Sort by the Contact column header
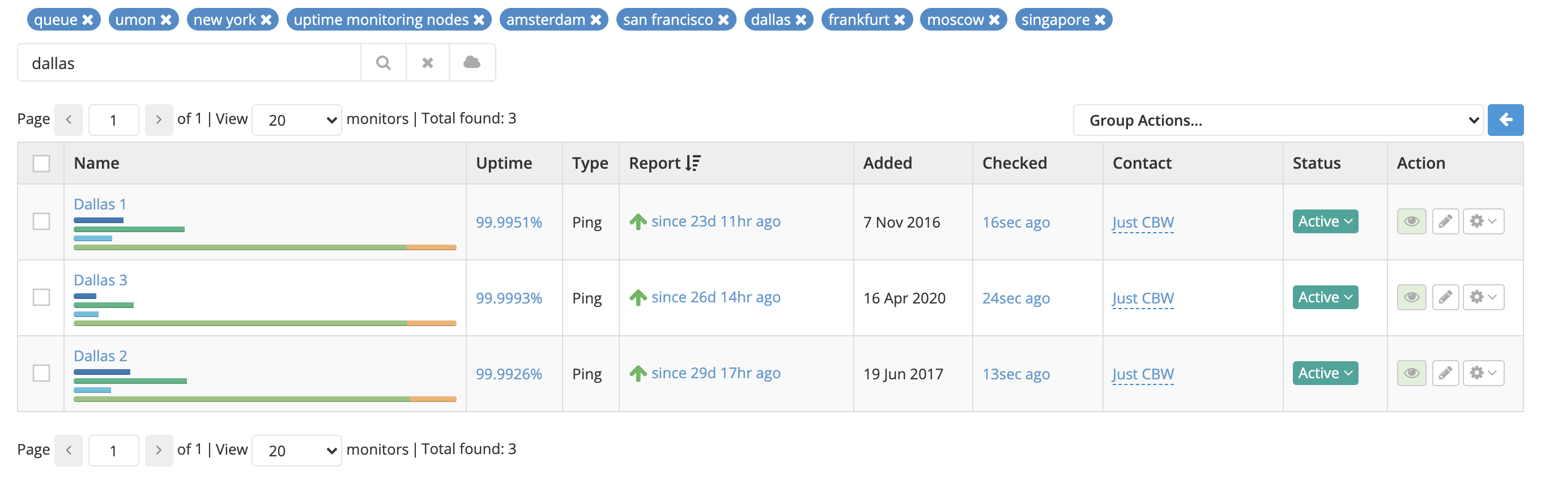 [1142, 162]
